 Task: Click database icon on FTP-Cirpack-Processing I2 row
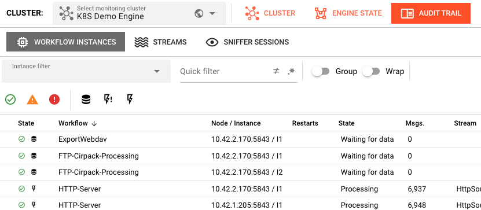(34, 172)
